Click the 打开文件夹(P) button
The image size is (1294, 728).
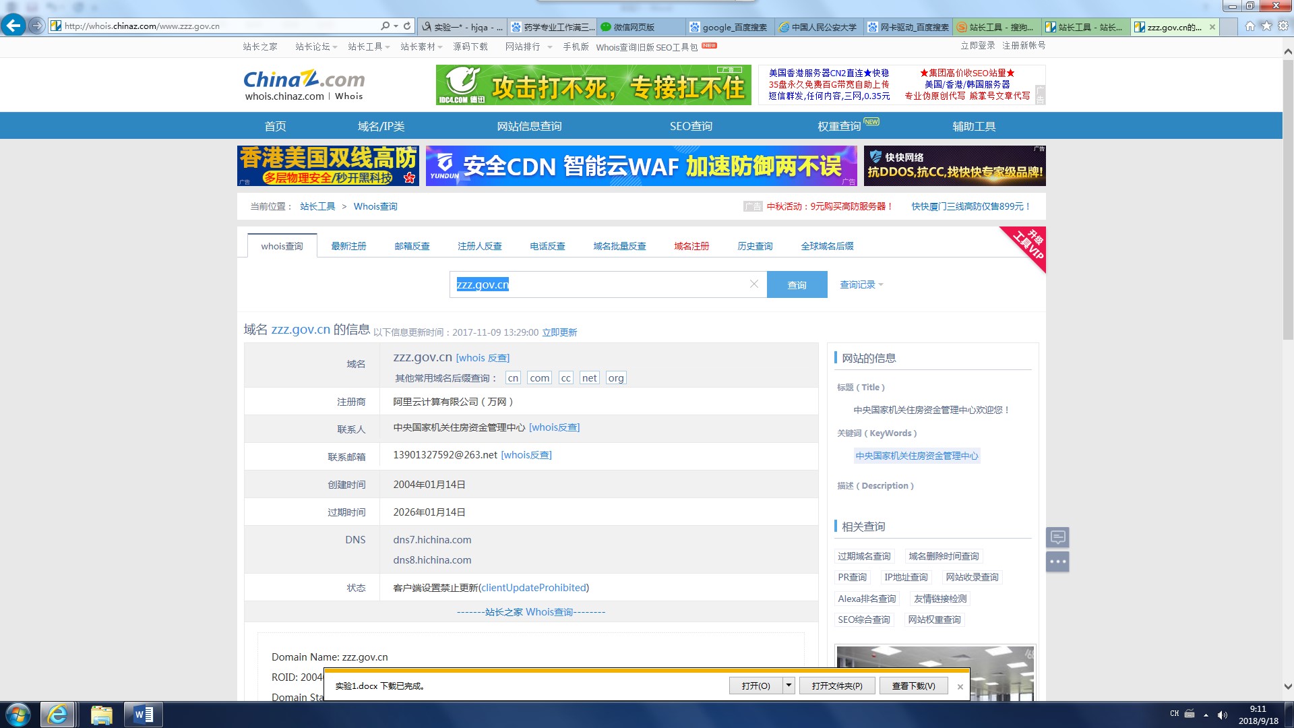[x=837, y=686]
